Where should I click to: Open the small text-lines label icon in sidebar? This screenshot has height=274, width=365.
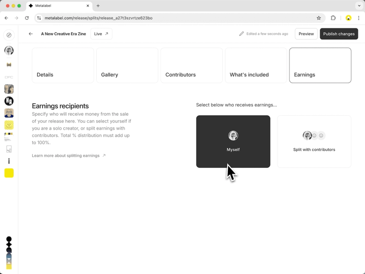tap(9, 137)
